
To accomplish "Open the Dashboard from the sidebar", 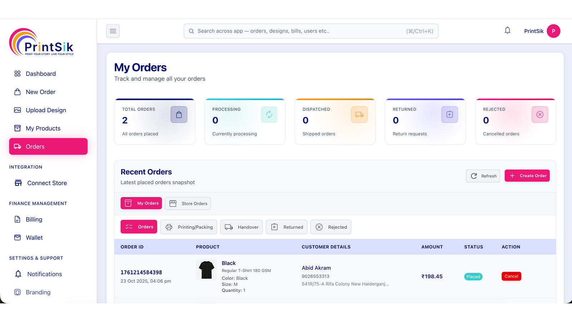I will (x=40, y=74).
